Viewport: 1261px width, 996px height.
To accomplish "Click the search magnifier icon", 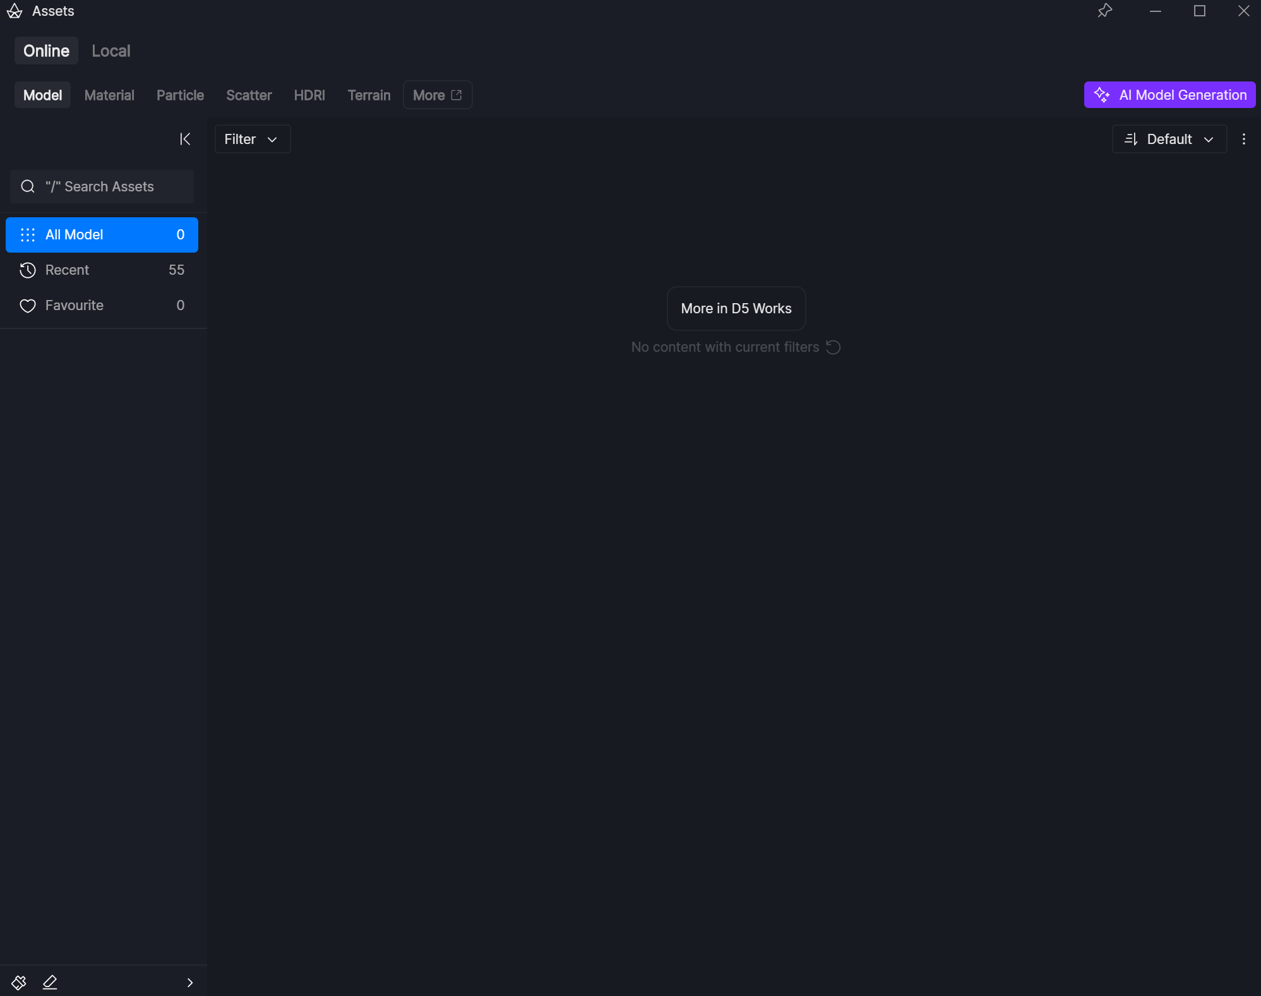I will coord(28,186).
